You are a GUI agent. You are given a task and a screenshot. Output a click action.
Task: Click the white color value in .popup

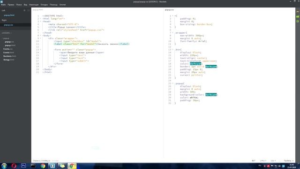194,98
